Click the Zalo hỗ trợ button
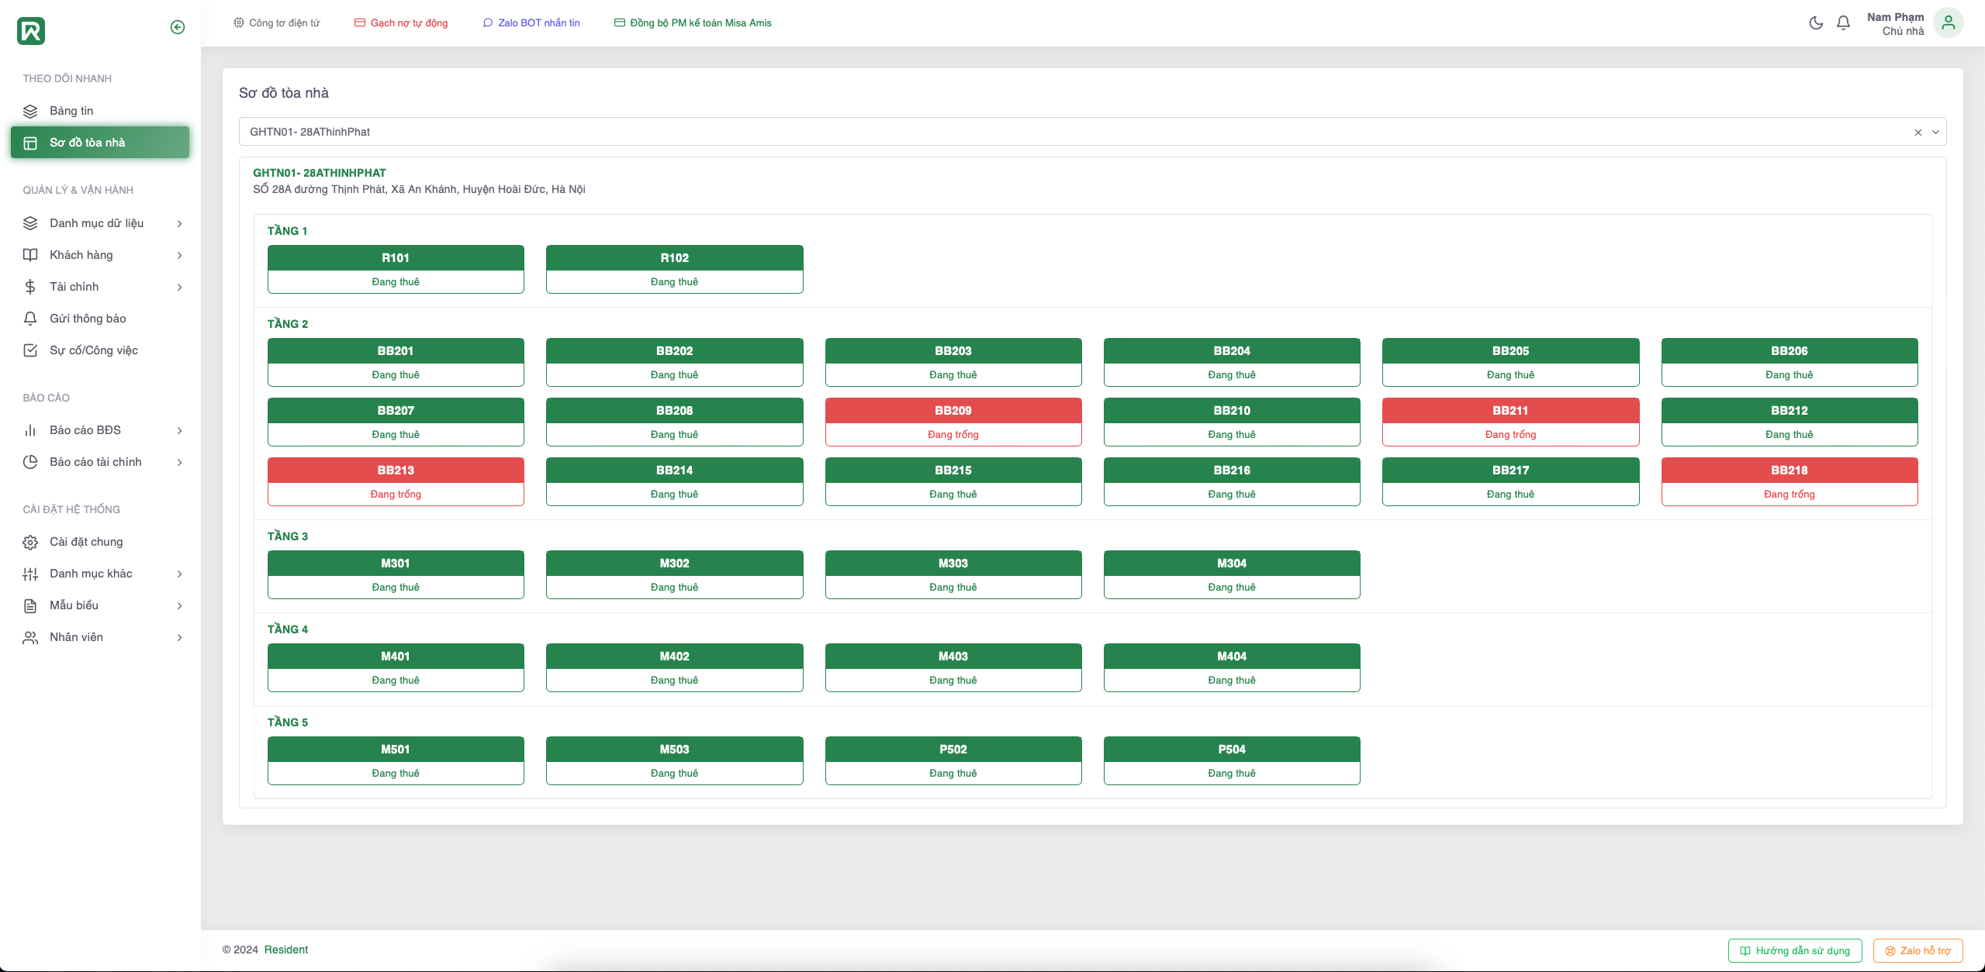The height and width of the screenshot is (972, 1985). click(x=1917, y=950)
